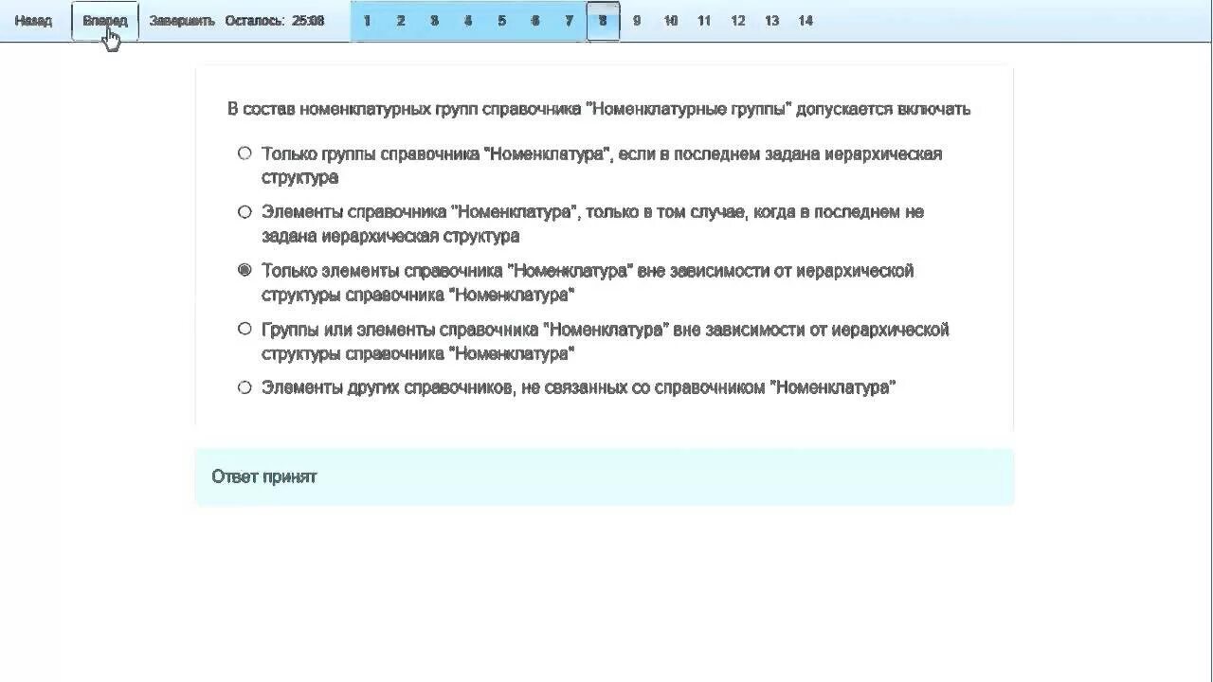Select radio 'Элементы справочника... не задана иерархическая'

(244, 211)
